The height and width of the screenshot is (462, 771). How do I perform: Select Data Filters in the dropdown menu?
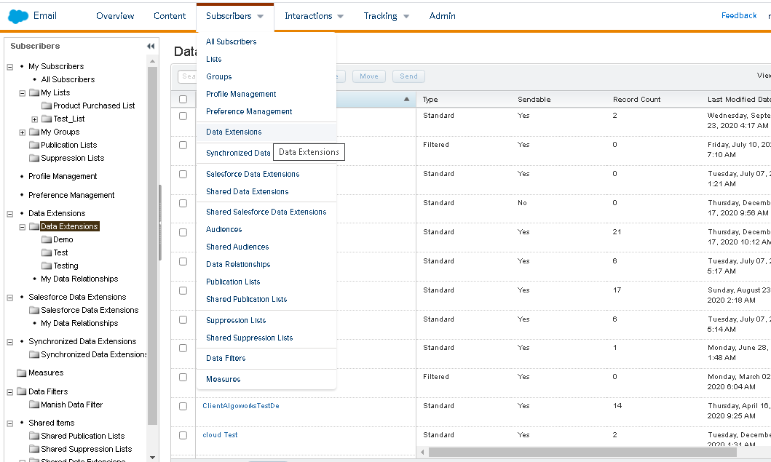click(226, 358)
